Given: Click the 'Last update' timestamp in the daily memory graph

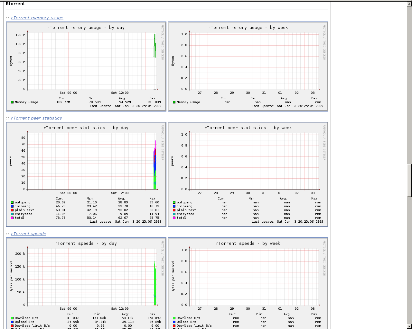Looking at the screenshot, I should (x=126, y=106).
